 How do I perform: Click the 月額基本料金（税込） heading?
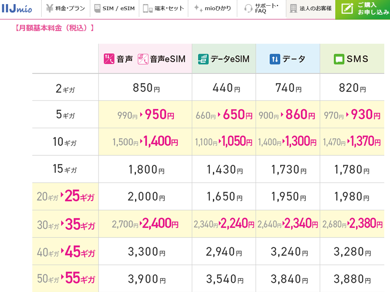pyautogui.click(x=54, y=28)
